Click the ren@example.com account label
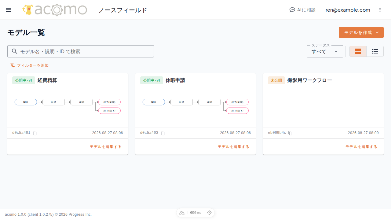This screenshot has width=391, height=220. (348, 10)
